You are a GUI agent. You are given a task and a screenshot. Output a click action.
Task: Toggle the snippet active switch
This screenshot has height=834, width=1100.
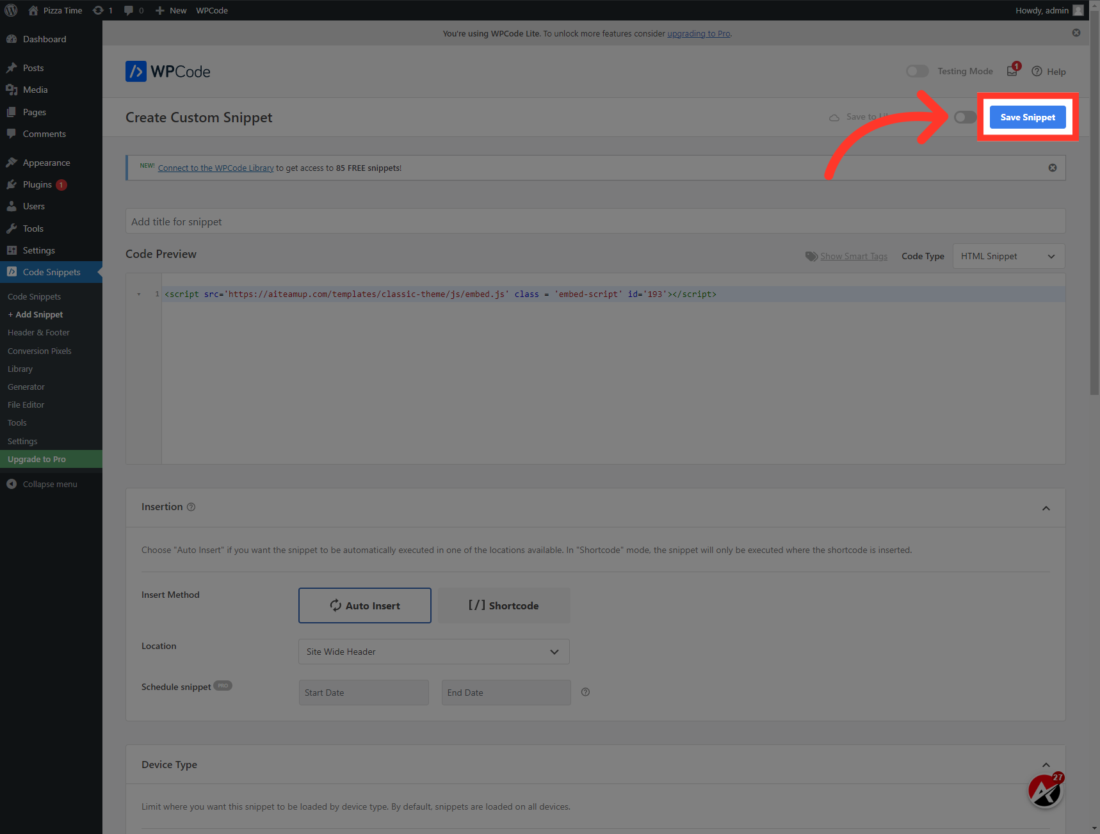tap(964, 117)
